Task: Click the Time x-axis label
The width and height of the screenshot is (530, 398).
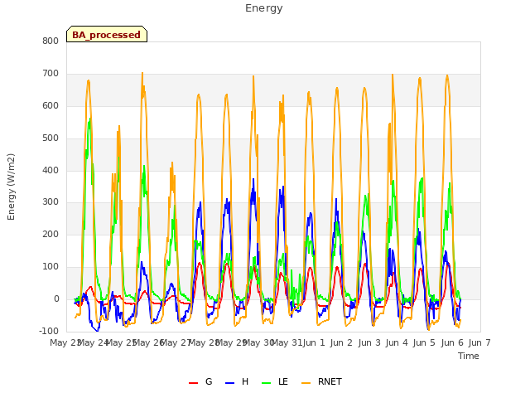Action: 469,356
